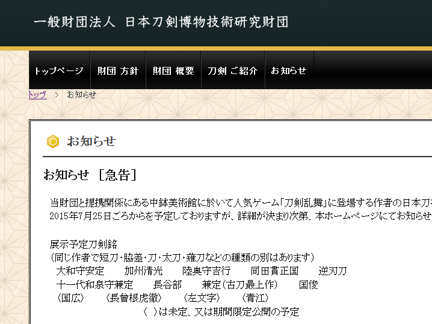The width and height of the screenshot is (432, 324).
Task: Click the line starting 2015年7月25日ごろから
Action: click(x=241, y=216)
